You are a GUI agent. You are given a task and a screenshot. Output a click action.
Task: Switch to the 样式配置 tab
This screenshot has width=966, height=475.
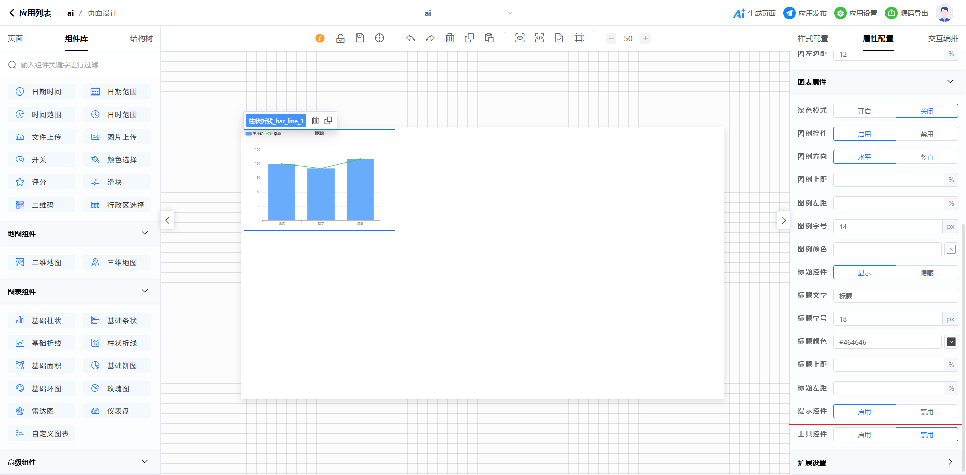pos(813,39)
